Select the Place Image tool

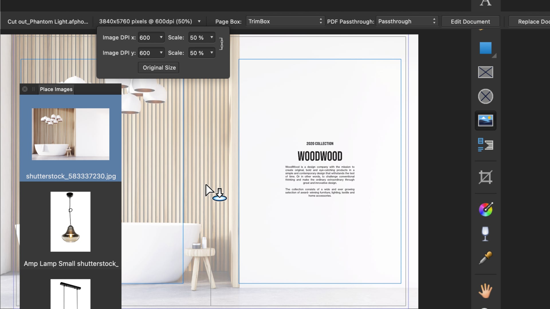click(486, 120)
